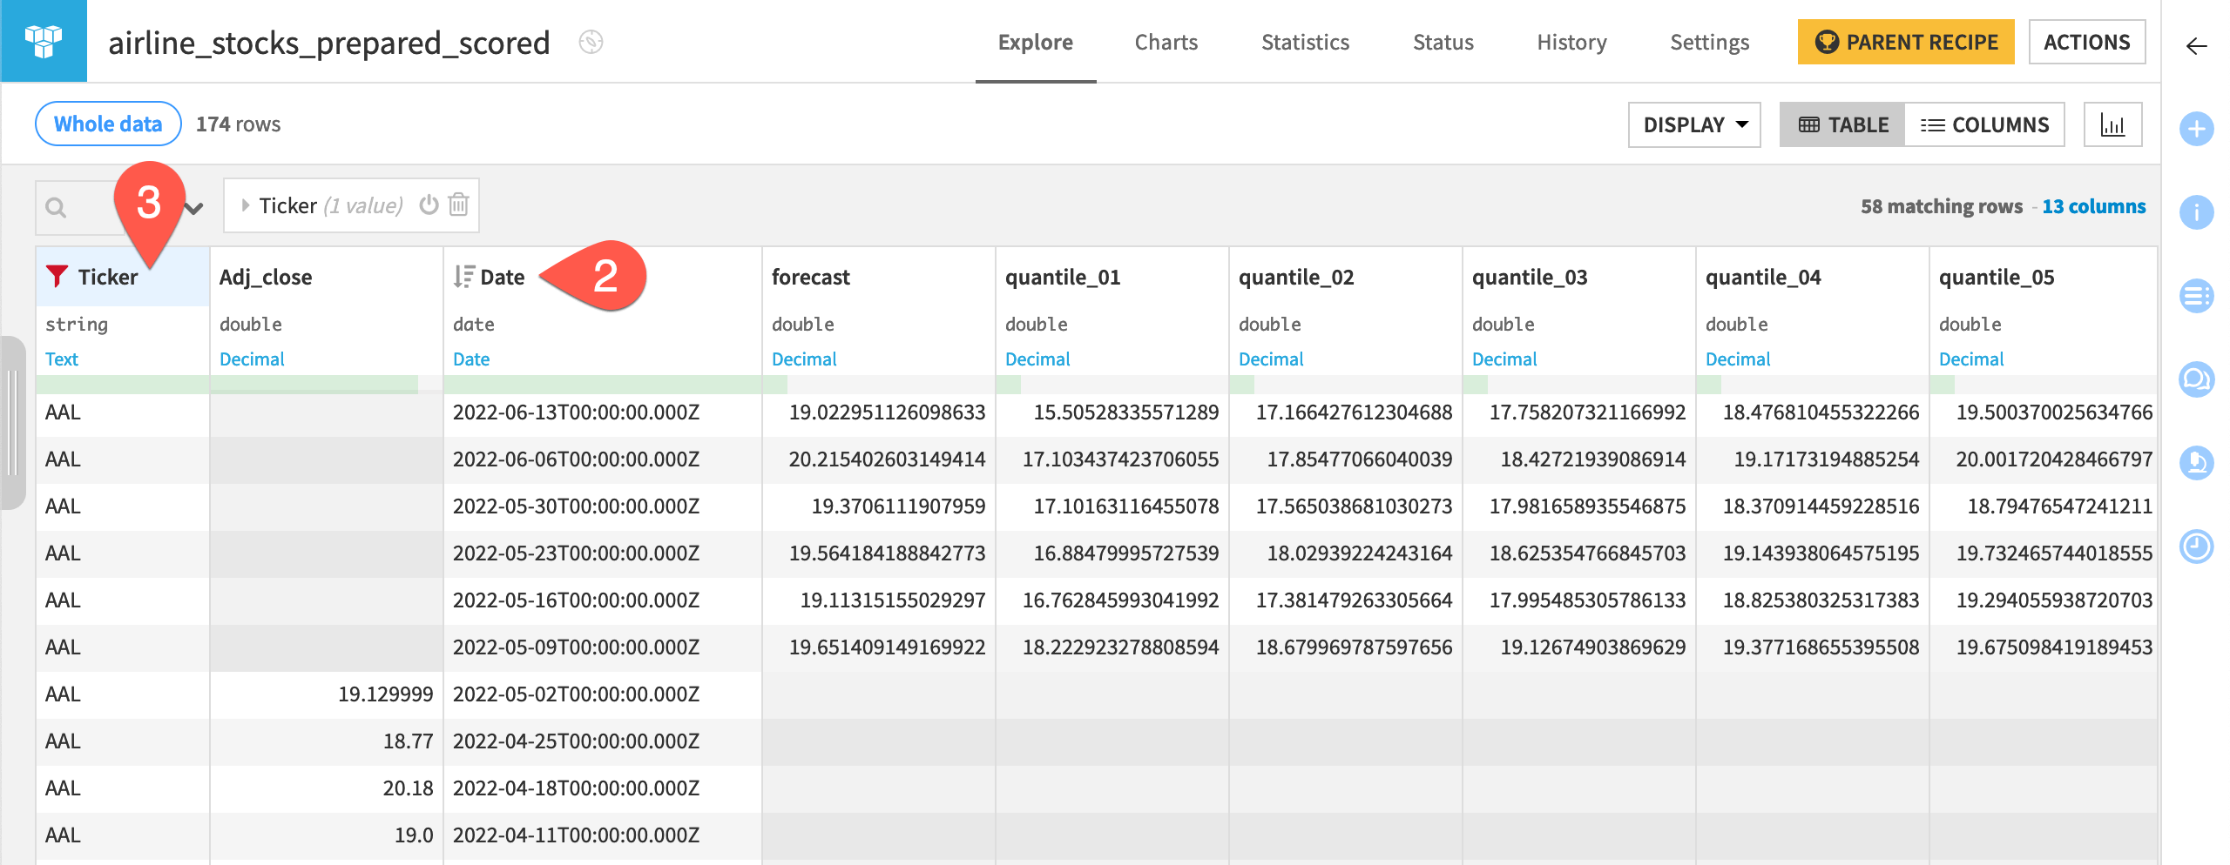Open the forecast column header menu
Image resolution: width=2230 pixels, height=865 pixels.
pyautogui.click(x=810, y=277)
